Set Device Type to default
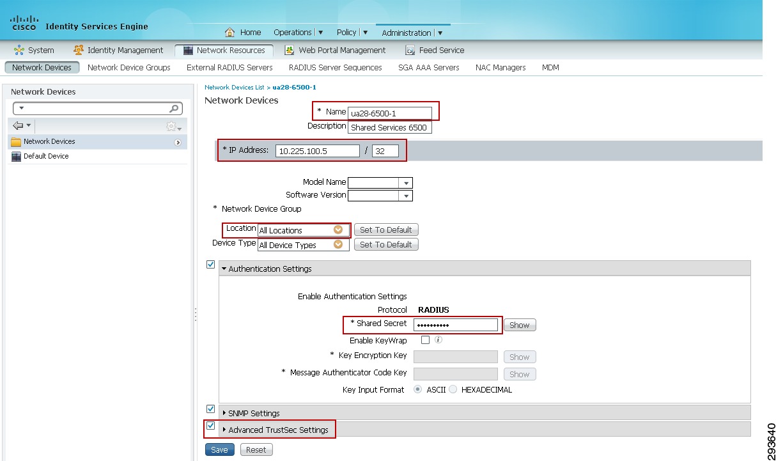This screenshot has width=776, height=461. [x=386, y=244]
